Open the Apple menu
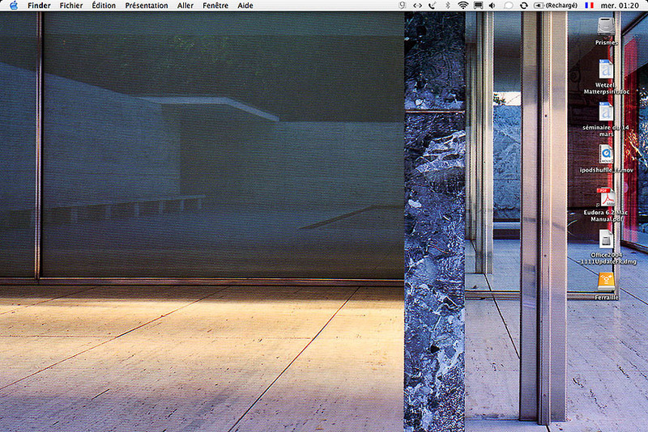The height and width of the screenshot is (432, 648). (13, 6)
